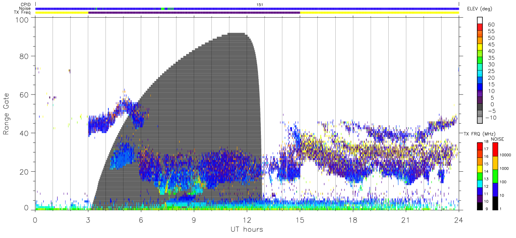516x238 pixels.
Task: Click x-axis tick label "12" on UT hours axis
Action: tap(247, 220)
